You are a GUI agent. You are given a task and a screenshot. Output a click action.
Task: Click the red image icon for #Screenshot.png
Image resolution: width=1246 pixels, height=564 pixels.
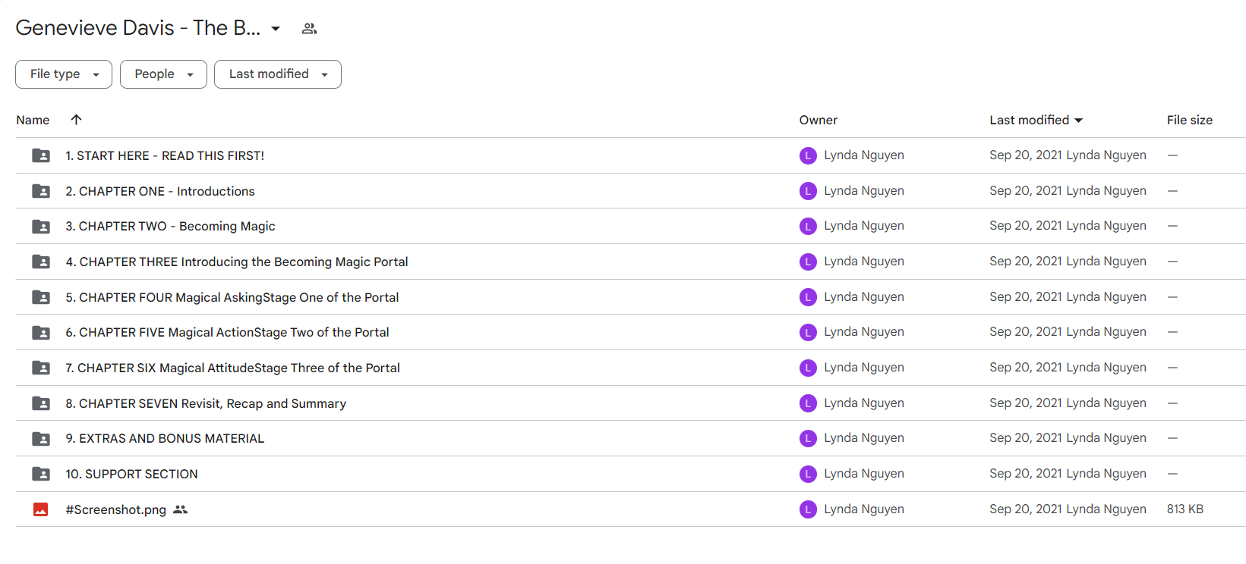pos(41,509)
